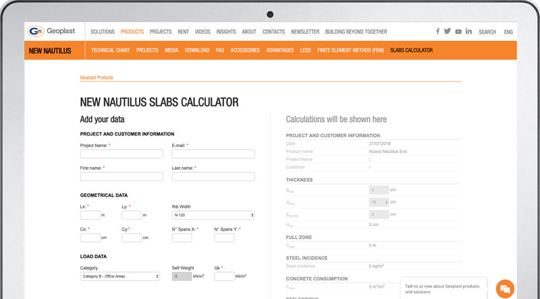This screenshot has width=540, height=299.
Task: Open the Products menu item
Action: point(132,32)
